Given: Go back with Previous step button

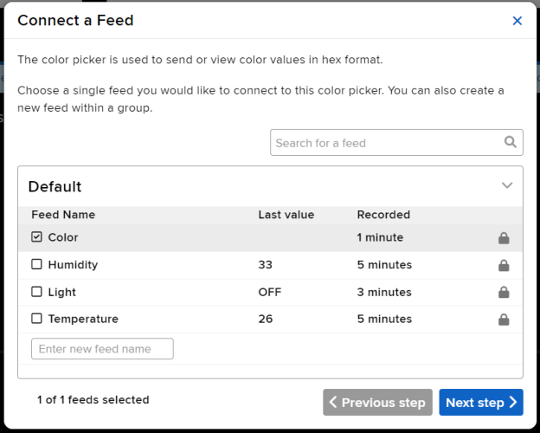Looking at the screenshot, I should click(x=377, y=402).
